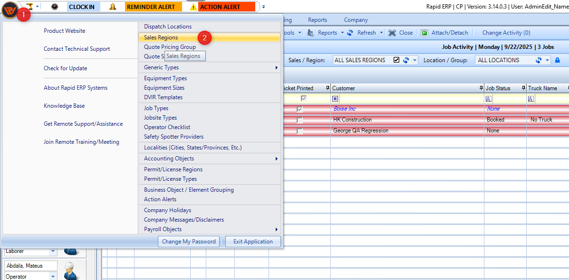The height and width of the screenshot is (280, 569).
Task: Choose Equipment Sizes in the menu
Action: (209, 88)
